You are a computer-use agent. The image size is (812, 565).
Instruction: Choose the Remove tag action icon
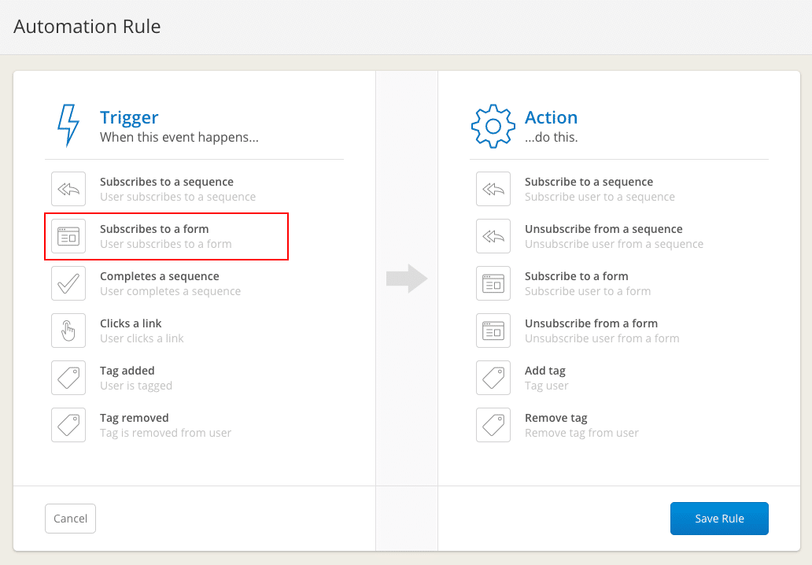(x=493, y=425)
